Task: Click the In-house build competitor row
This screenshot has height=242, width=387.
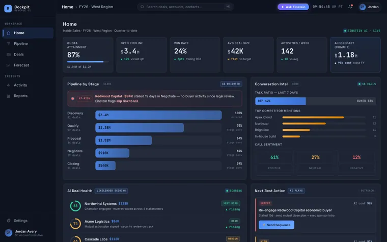Action: pos(315,137)
